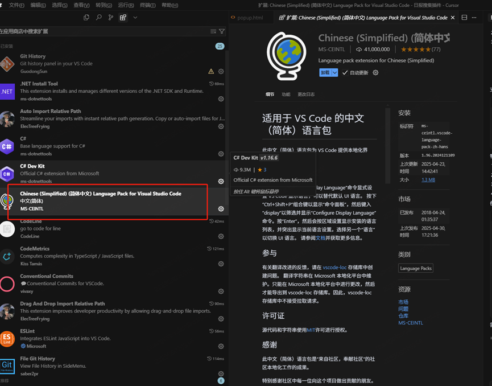This screenshot has height=386, width=492.
Task: Open the 文档 documentation link
Action: tap(320, 238)
